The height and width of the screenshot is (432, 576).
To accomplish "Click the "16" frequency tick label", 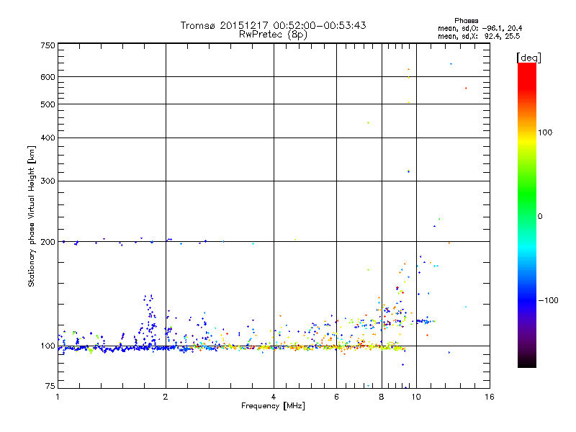I will [x=490, y=397].
